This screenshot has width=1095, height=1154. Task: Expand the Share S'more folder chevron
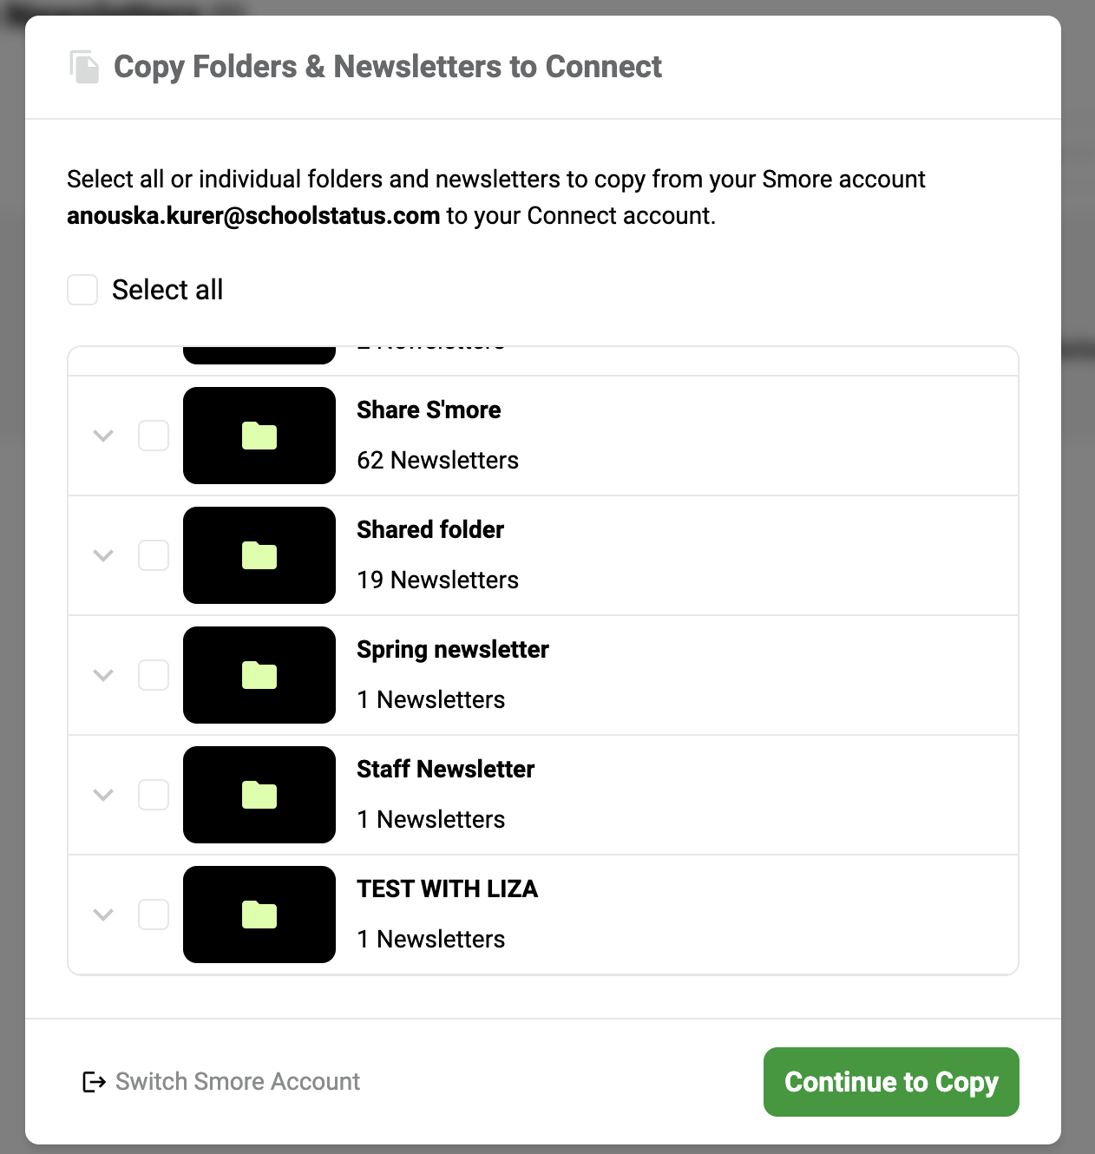click(103, 436)
